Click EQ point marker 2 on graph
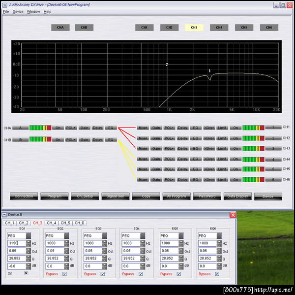Viewport: 295px width, 295px height. pos(167,65)
